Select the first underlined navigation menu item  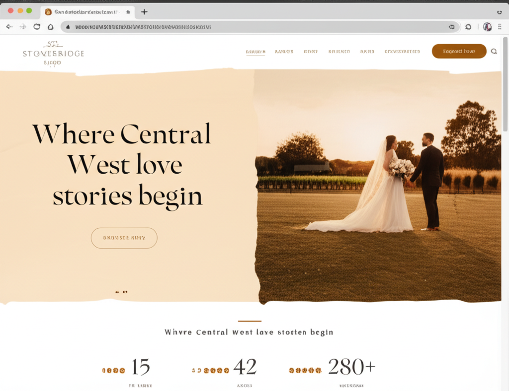[255, 51]
